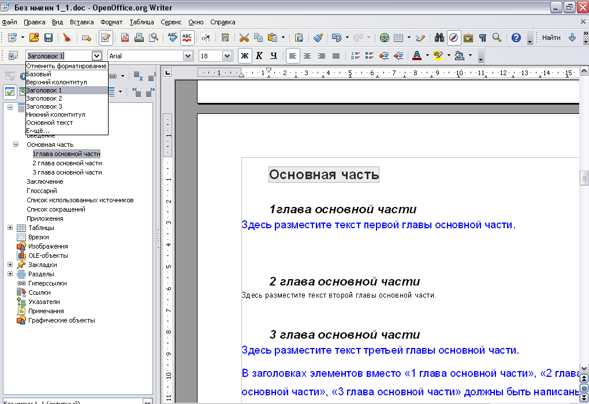Run spelling and grammar check
Screen dimensions: 589x404
coord(173,38)
